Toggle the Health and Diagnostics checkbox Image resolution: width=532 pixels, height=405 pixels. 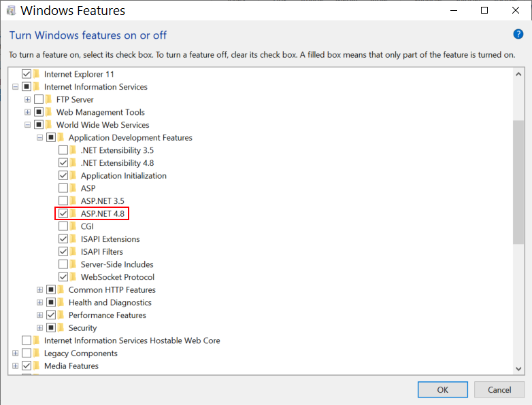pyautogui.click(x=51, y=302)
